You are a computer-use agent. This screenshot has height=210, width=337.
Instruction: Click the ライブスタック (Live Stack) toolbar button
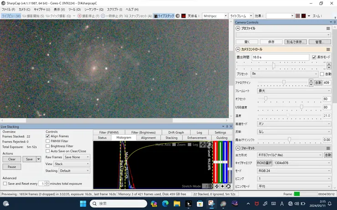coord(164,16)
